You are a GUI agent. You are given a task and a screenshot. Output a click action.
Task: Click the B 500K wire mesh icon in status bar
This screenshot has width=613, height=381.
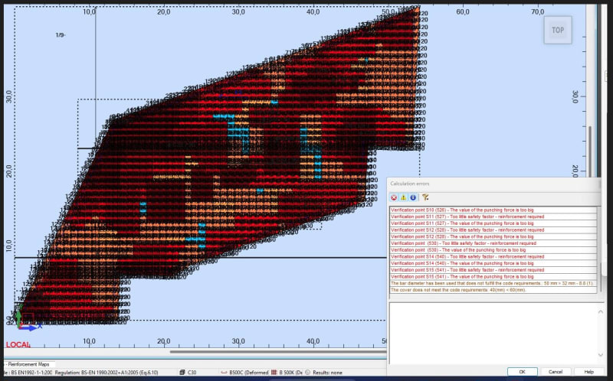coord(274,373)
